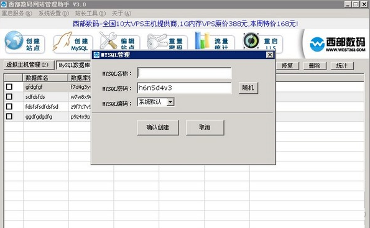The image size is (370, 228).
Task: Click the 修复 button
Action: pyautogui.click(x=287, y=66)
